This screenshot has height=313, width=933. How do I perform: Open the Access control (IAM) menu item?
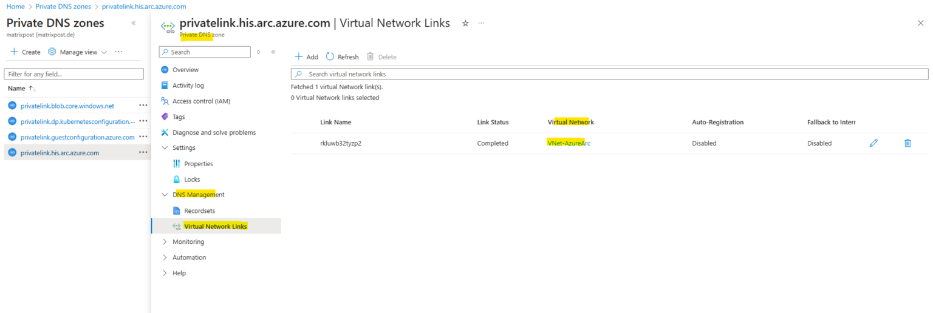(x=200, y=101)
